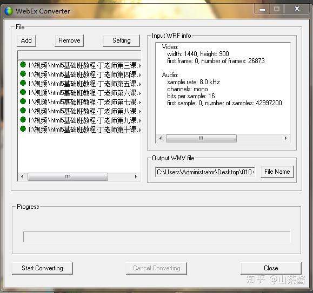Image resolution: width=313 pixels, height=293 pixels.
Task: Click WRF info scrollbar right arrow
Action: (x=285, y=138)
